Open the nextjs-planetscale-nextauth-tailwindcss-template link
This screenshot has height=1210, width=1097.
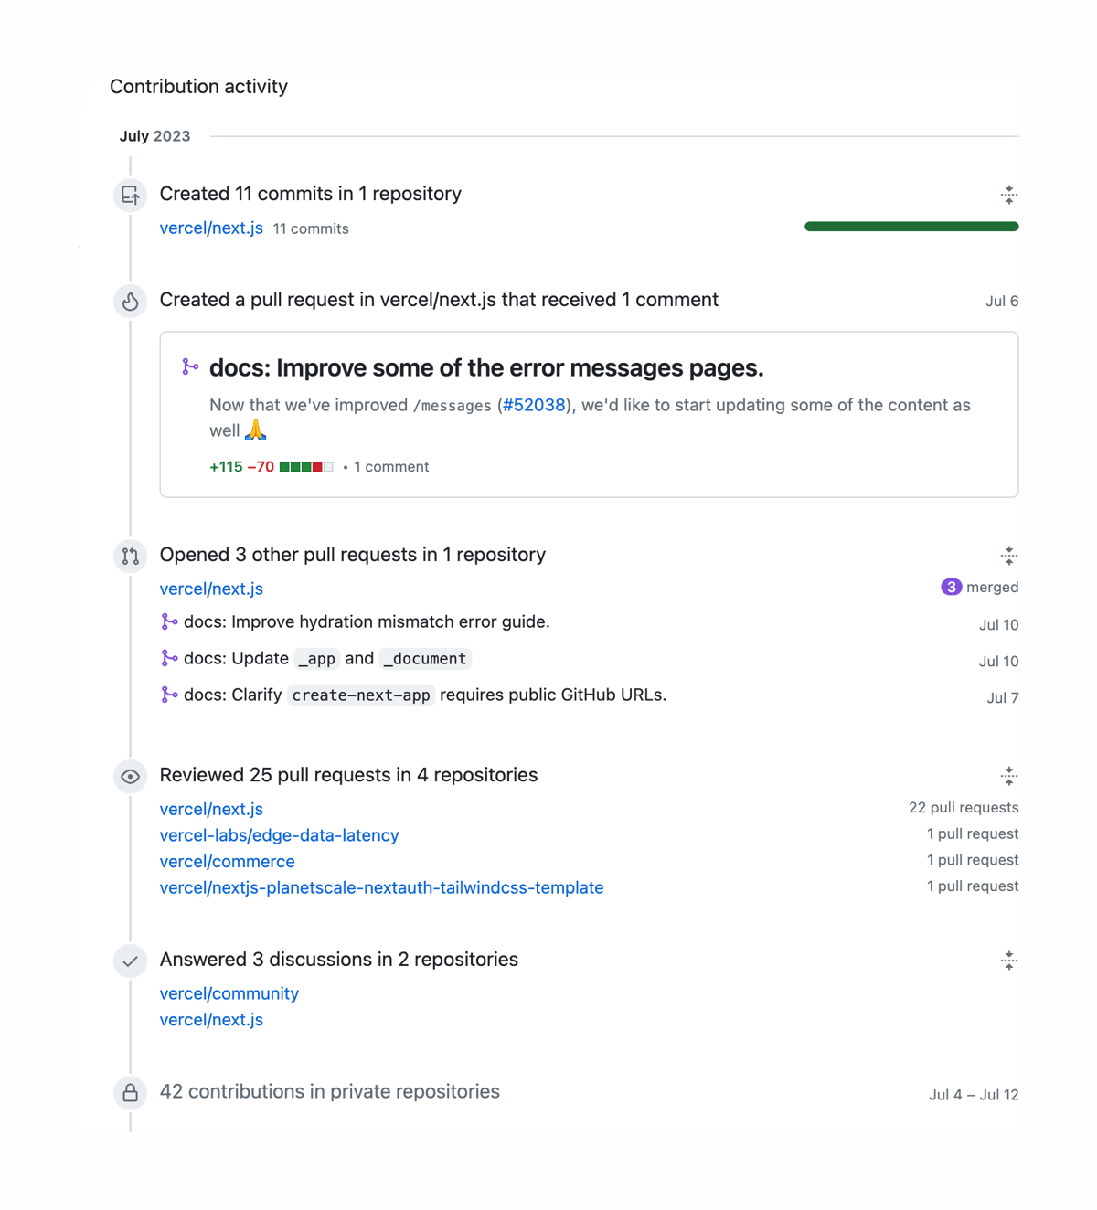click(381, 887)
